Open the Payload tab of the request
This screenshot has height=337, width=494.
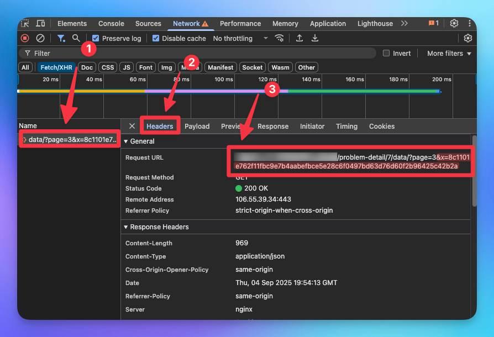(197, 127)
